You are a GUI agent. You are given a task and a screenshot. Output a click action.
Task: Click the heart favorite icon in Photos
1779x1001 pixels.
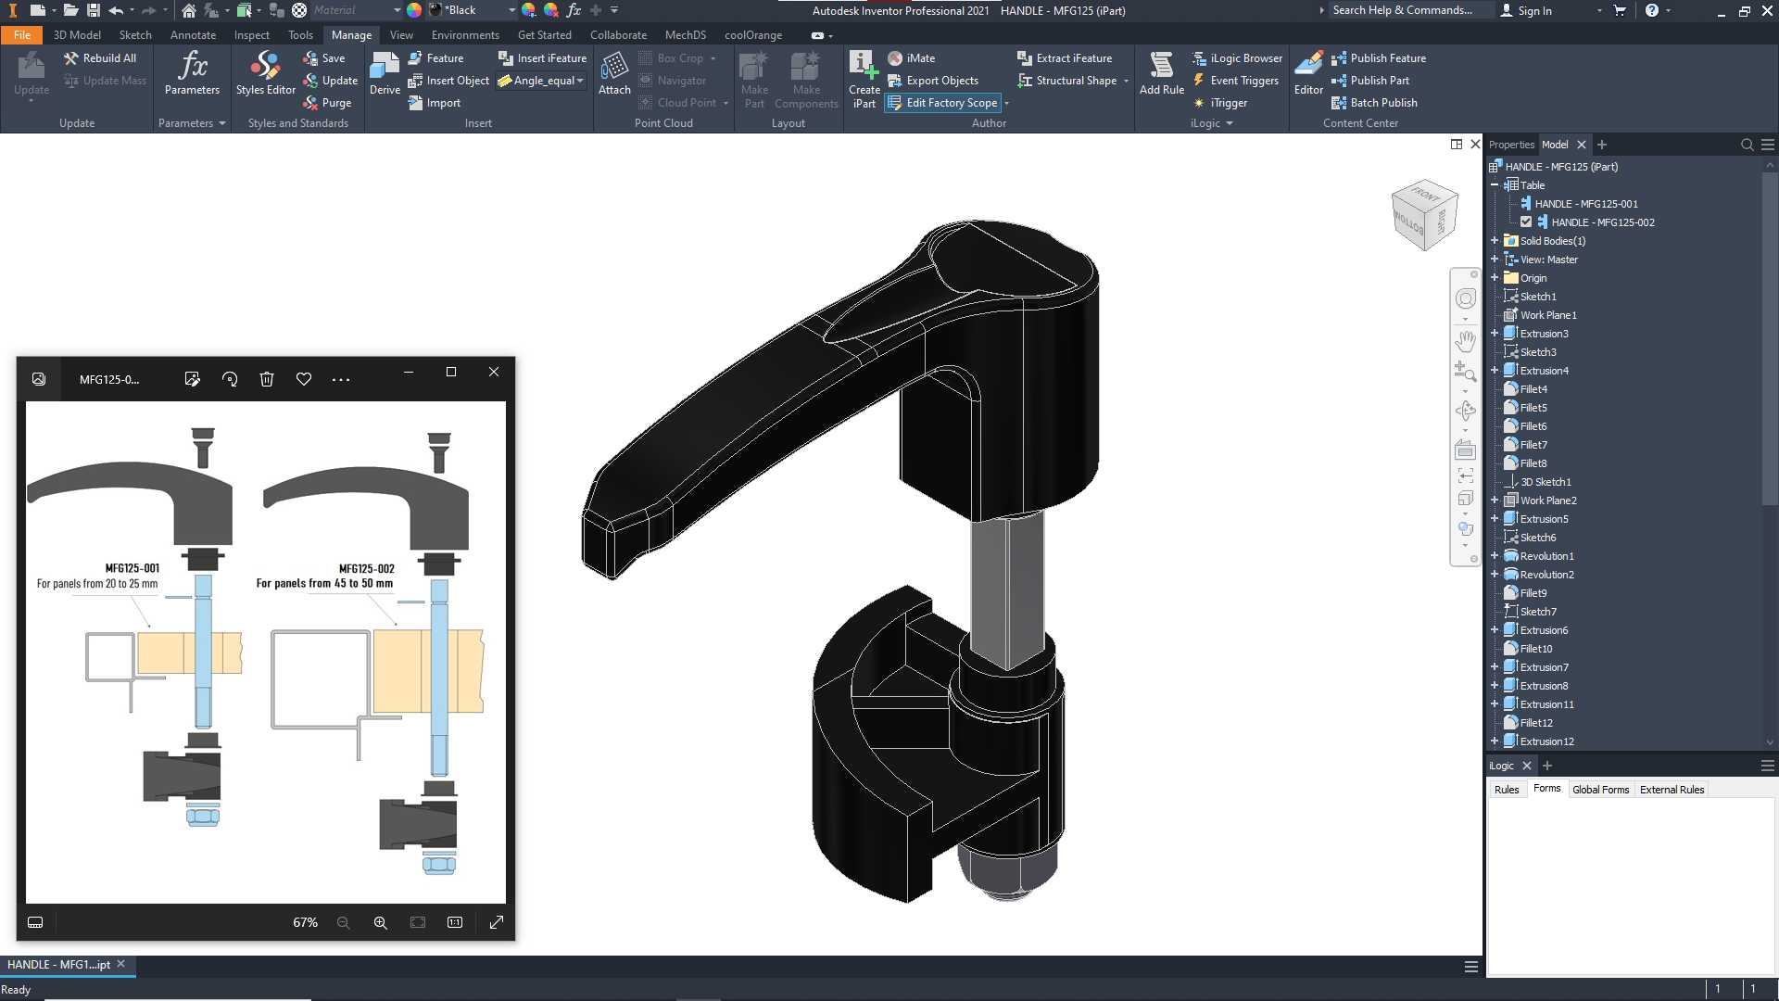tap(303, 379)
